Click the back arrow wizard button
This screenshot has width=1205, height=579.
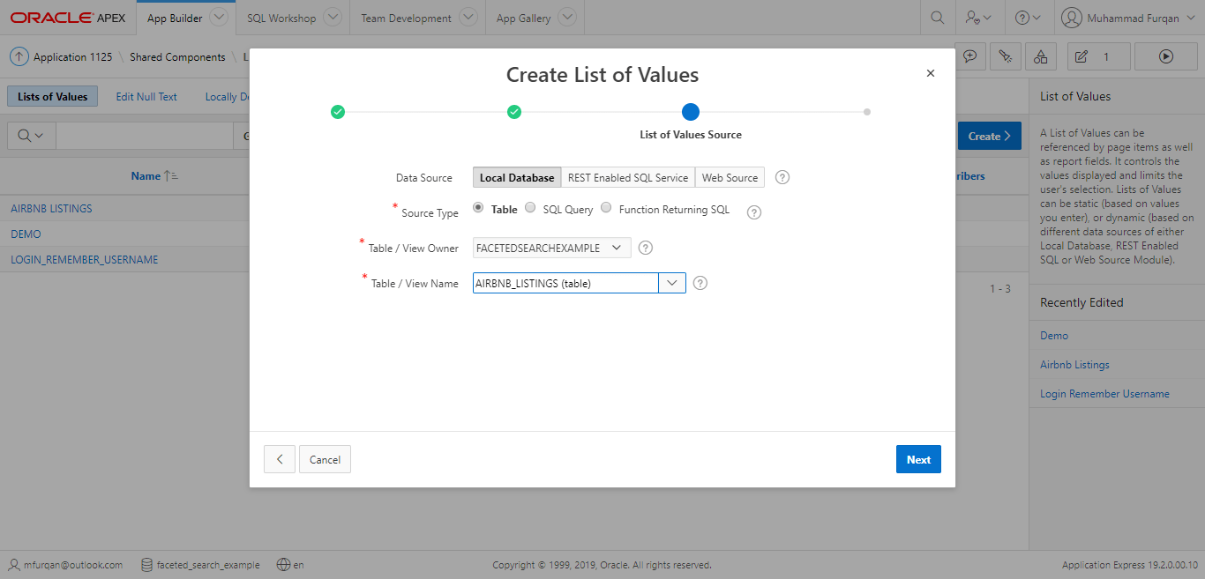280,459
